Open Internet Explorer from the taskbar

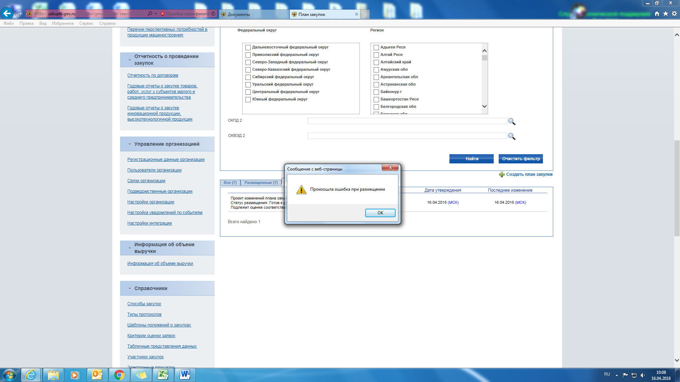[31, 375]
